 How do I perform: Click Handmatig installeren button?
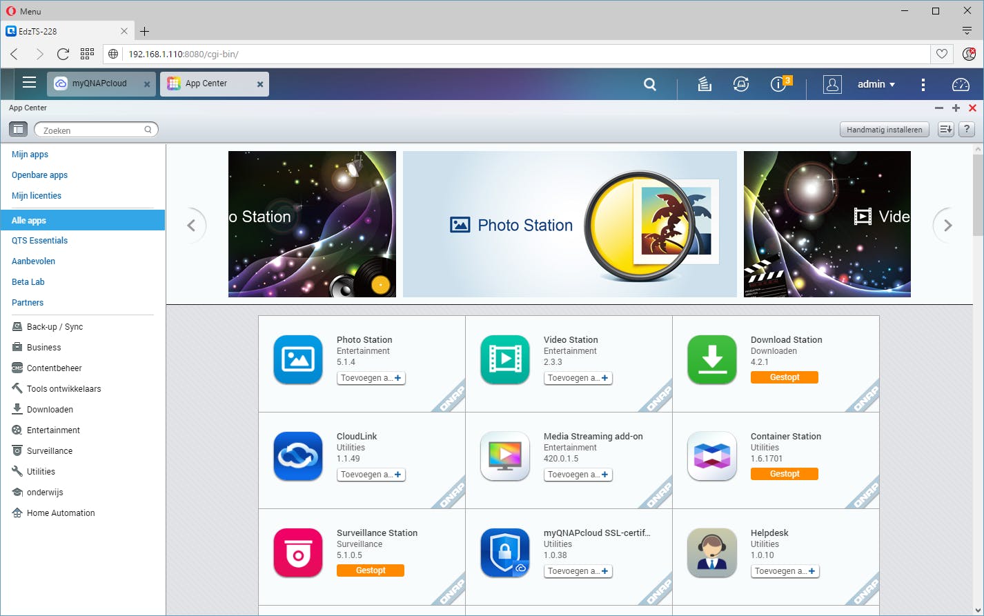[885, 130]
